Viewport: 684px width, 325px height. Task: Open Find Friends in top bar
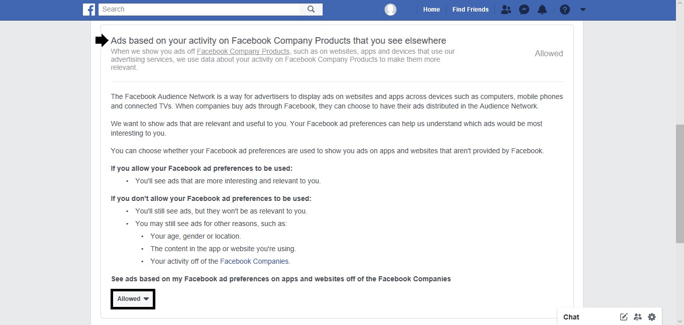[x=470, y=10]
